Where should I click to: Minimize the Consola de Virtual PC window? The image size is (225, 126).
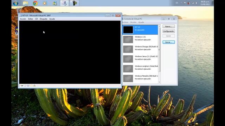point(163,19)
